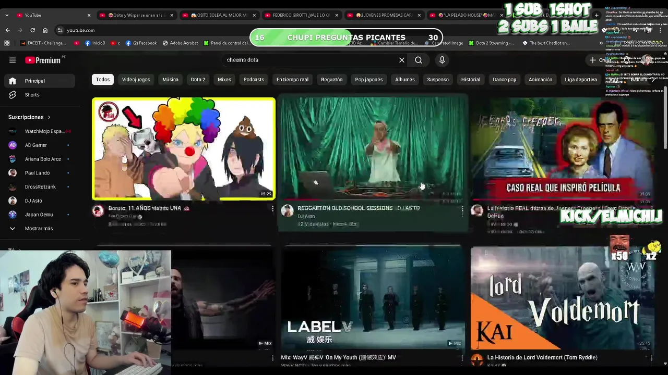Open the (2) Facebook bookmark

click(141, 43)
